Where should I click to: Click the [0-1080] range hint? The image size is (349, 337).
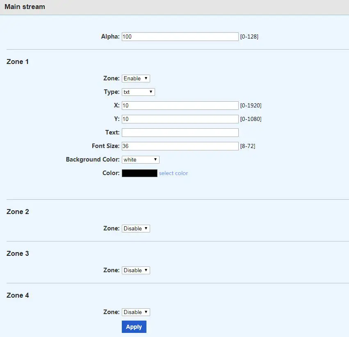(251, 119)
